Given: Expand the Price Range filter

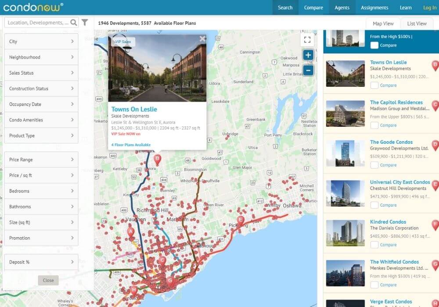Looking at the screenshot, I should point(41,160).
